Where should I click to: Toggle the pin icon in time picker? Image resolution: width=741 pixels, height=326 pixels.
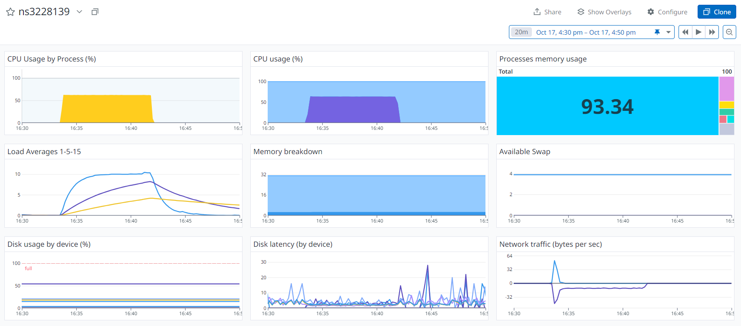(x=657, y=32)
